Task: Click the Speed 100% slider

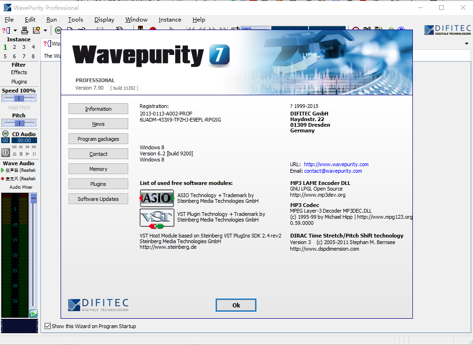Action: click(x=19, y=98)
